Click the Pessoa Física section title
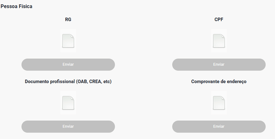Image resolution: width=275 pixels, height=139 pixels. [x=16, y=6]
